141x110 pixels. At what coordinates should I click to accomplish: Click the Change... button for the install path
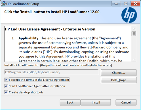pyautogui.click(x=119, y=73)
